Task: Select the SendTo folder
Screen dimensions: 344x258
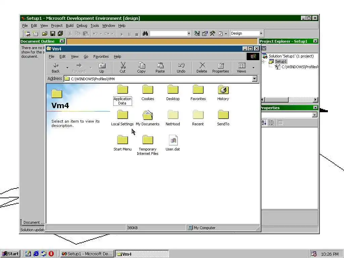Action: [x=223, y=118]
